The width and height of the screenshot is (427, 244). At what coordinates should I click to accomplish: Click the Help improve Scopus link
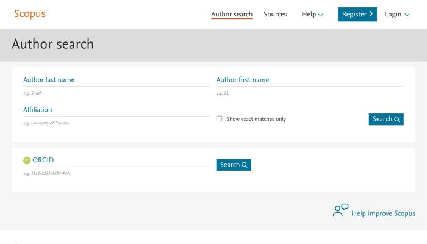pyautogui.click(x=383, y=213)
